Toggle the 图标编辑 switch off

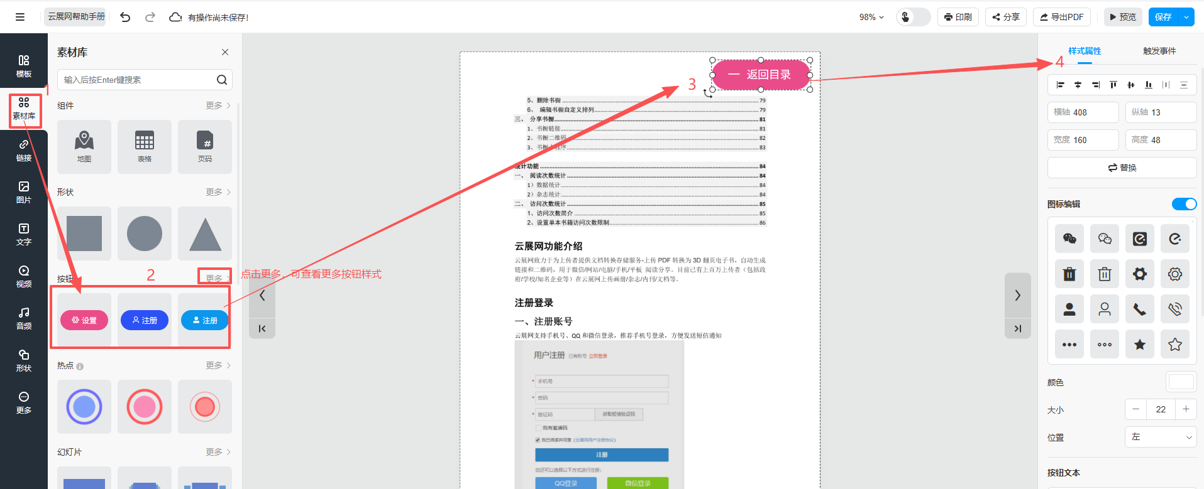(x=1184, y=204)
